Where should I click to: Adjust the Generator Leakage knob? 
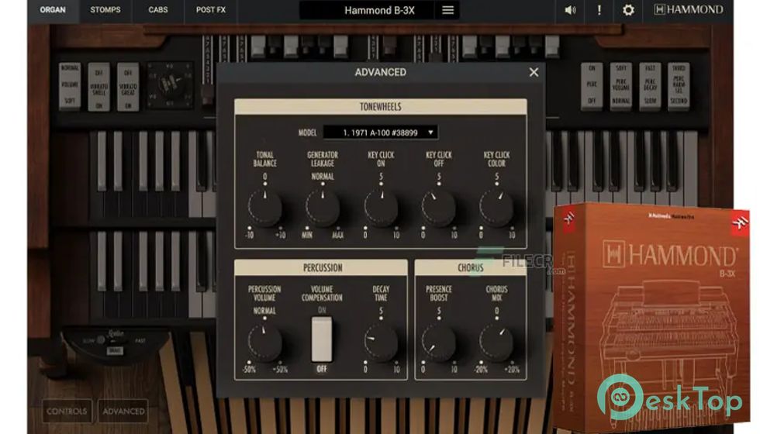tap(323, 208)
